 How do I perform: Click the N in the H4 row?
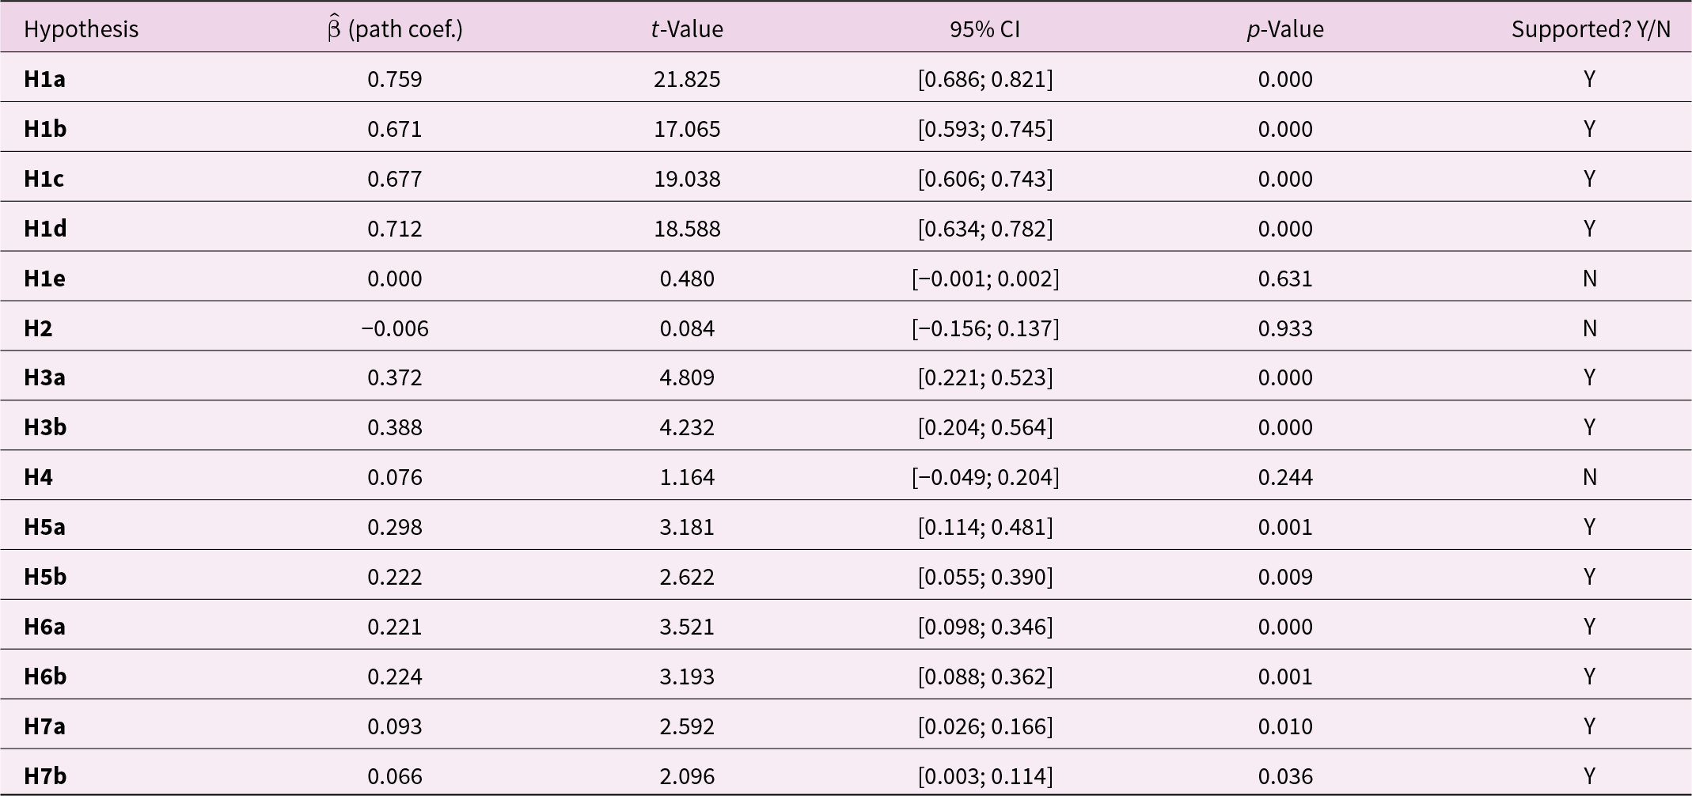pos(1589,477)
